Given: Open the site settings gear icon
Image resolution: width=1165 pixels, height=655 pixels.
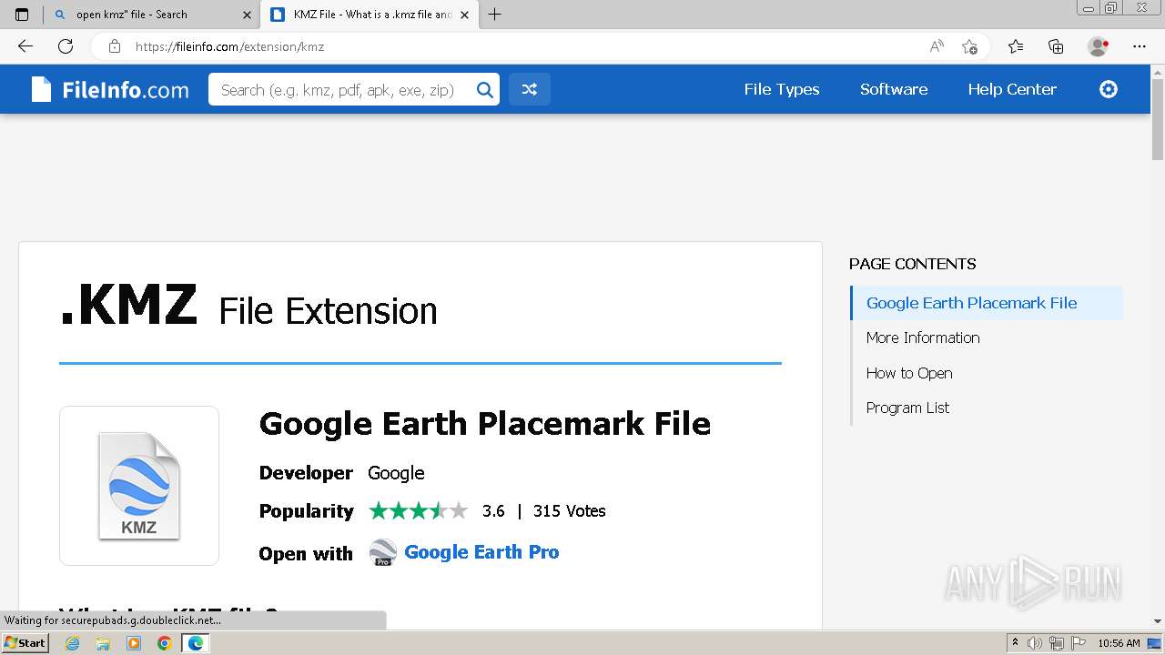Looking at the screenshot, I should (1109, 89).
